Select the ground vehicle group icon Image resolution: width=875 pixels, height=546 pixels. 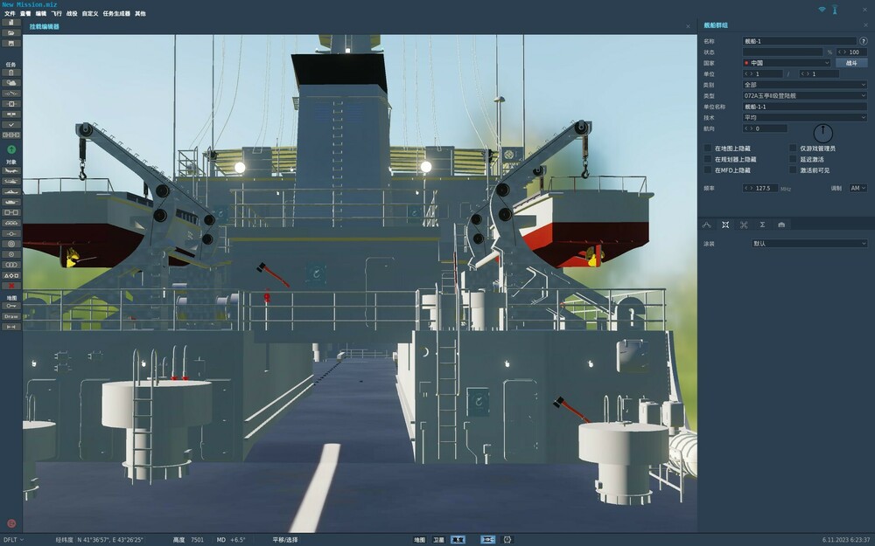10,203
